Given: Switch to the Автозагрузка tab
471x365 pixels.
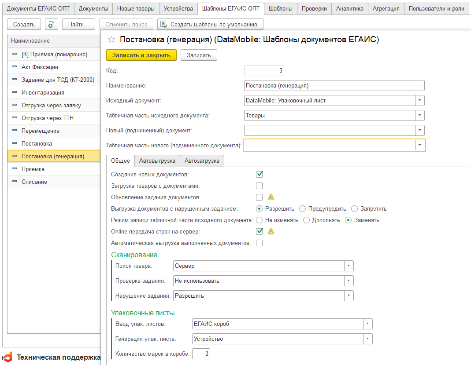Looking at the screenshot, I should (x=202, y=161).
